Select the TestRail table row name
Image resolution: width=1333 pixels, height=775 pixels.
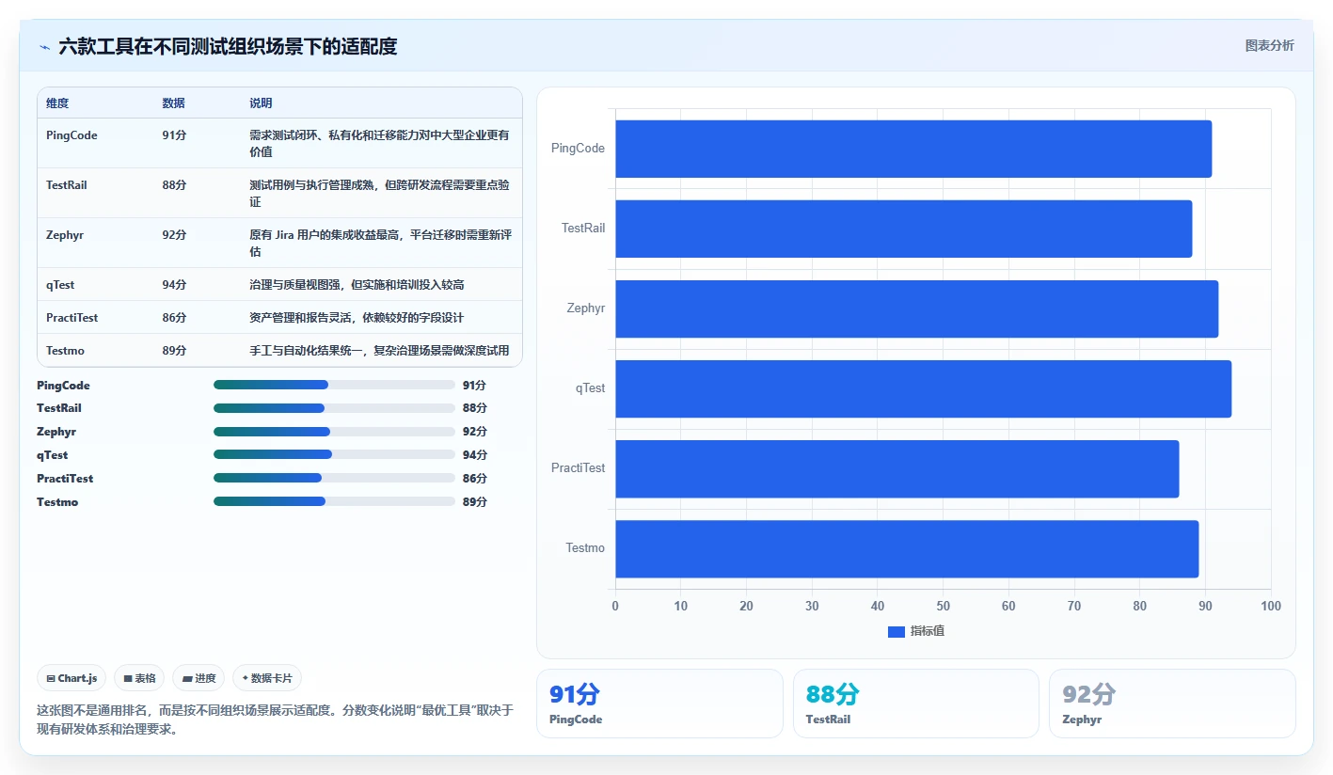coord(67,185)
